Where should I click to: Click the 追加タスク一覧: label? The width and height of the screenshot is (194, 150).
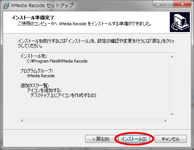pos(35,86)
